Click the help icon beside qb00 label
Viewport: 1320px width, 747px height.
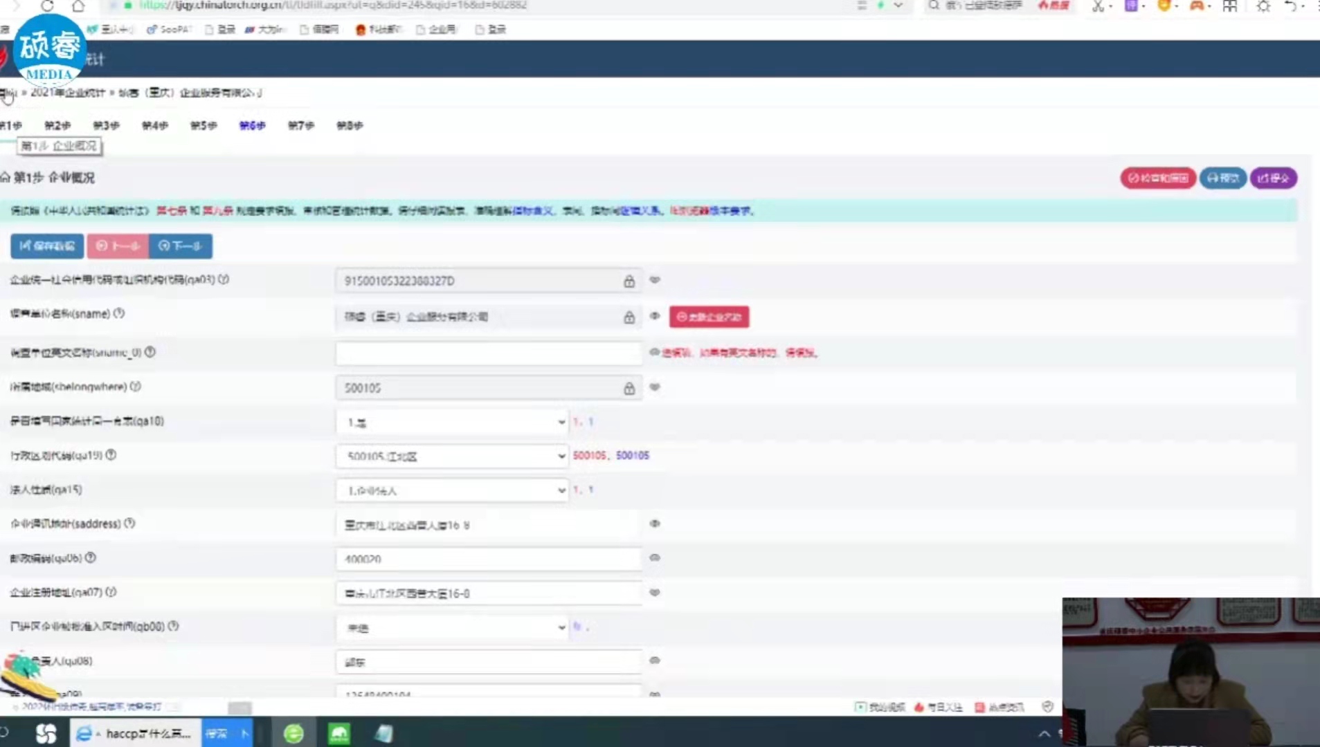(174, 626)
